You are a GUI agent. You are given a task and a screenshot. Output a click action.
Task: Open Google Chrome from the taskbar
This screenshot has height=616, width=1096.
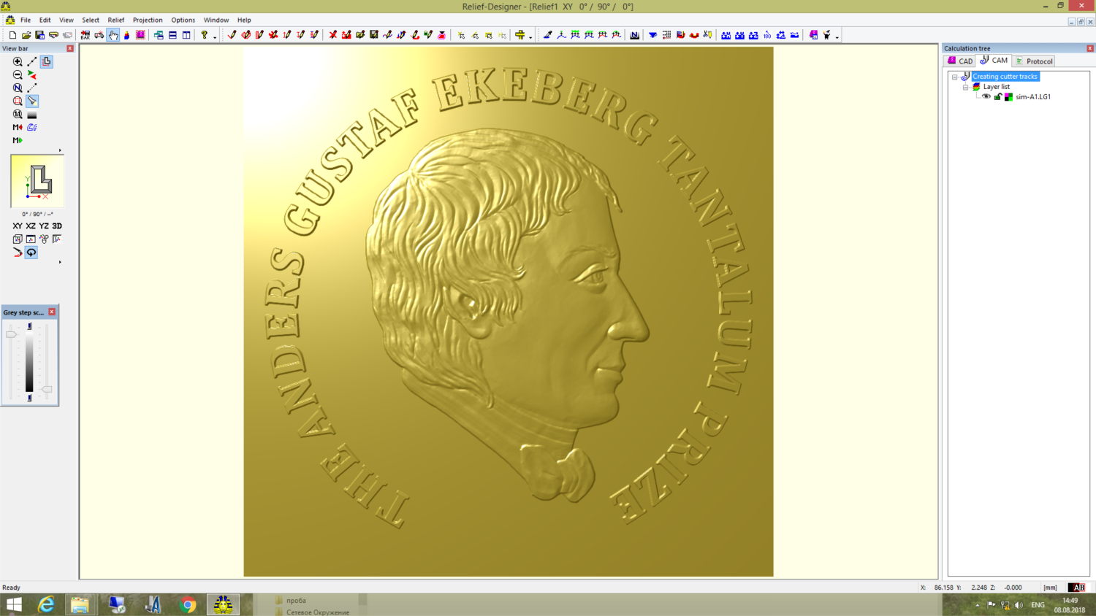(x=188, y=604)
